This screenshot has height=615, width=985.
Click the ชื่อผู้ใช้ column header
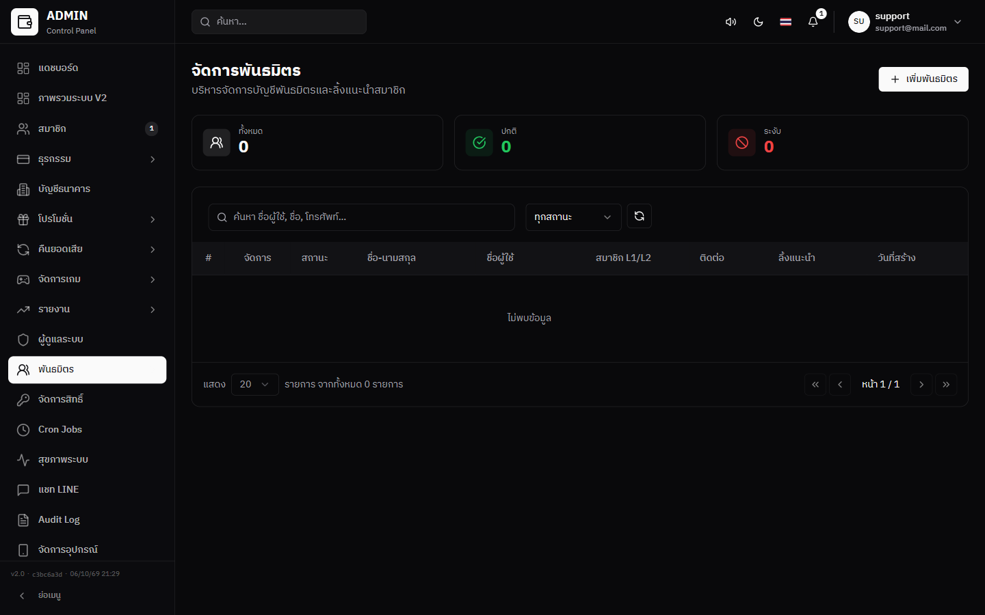pos(500,258)
